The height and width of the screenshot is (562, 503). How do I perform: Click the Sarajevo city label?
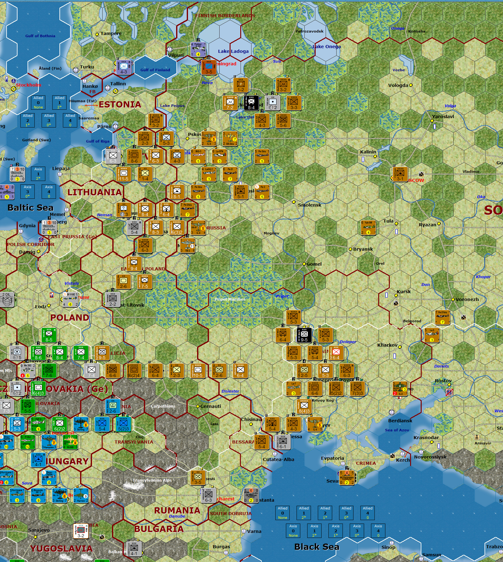tap(39, 530)
